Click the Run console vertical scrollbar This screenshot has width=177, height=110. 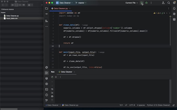click(x=170, y=91)
